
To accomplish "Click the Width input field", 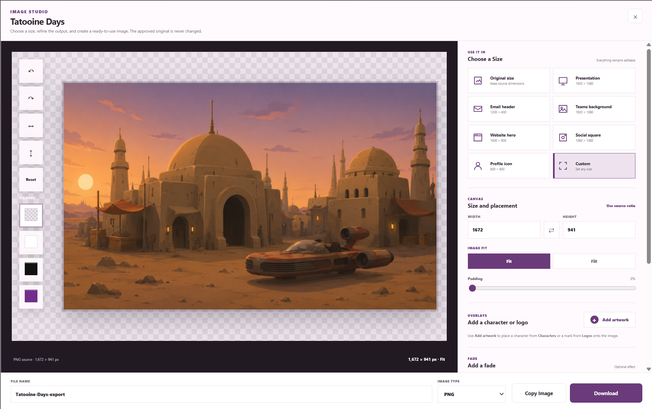I will pos(504,230).
